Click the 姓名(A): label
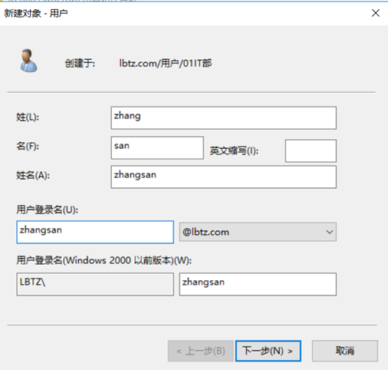 pyautogui.click(x=33, y=176)
